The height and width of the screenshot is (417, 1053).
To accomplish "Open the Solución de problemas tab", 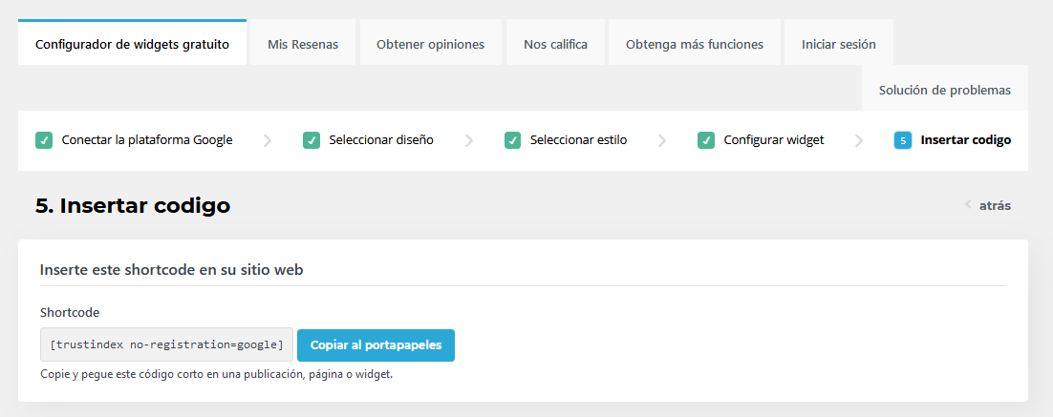I will pos(944,90).
